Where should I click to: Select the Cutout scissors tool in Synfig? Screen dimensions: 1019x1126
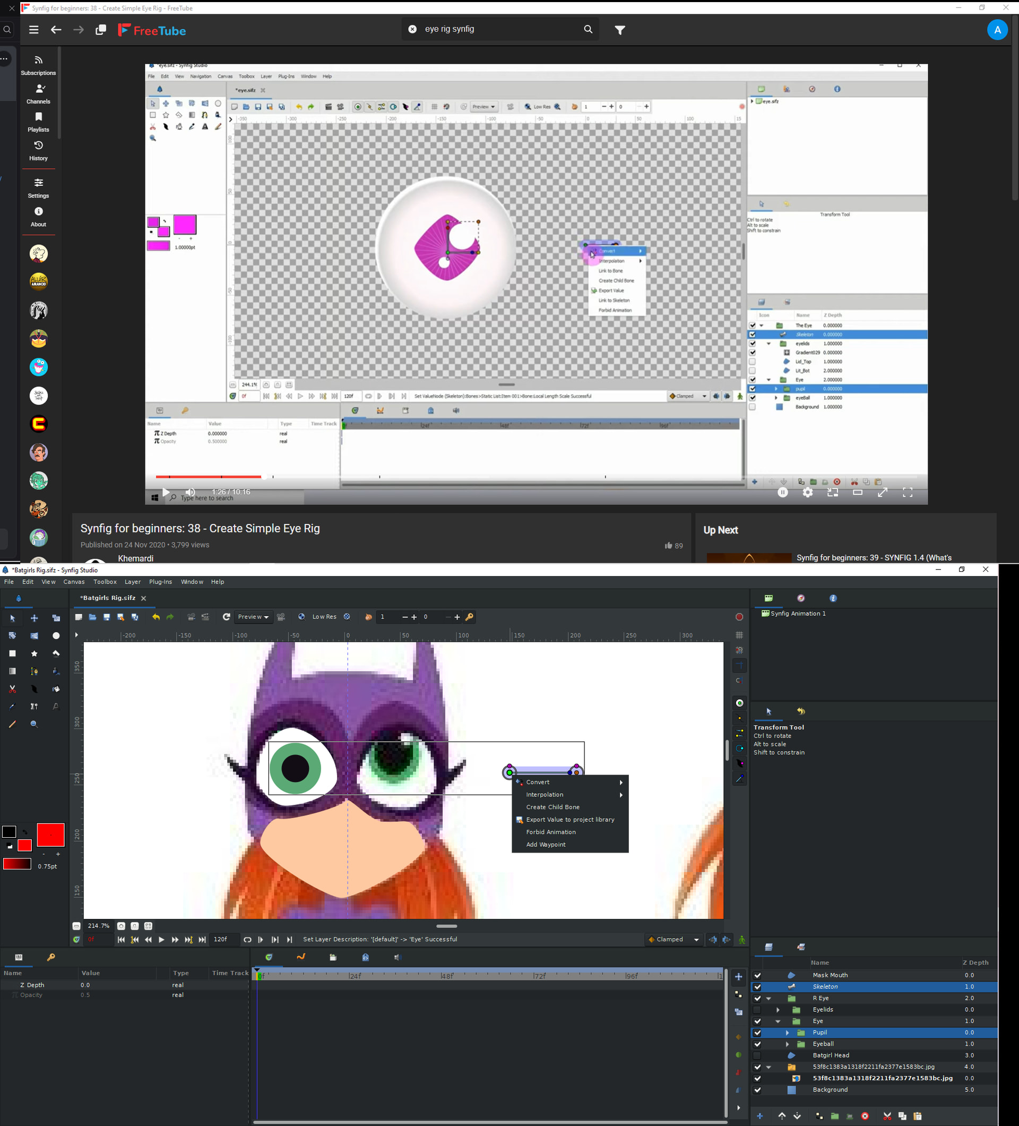click(x=12, y=689)
